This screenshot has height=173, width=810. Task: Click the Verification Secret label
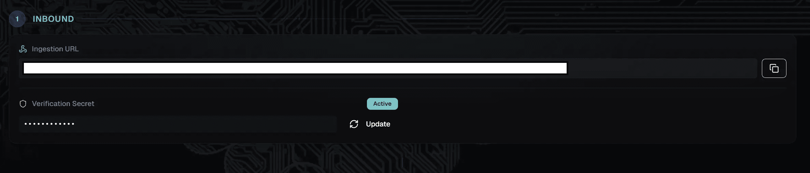point(63,104)
